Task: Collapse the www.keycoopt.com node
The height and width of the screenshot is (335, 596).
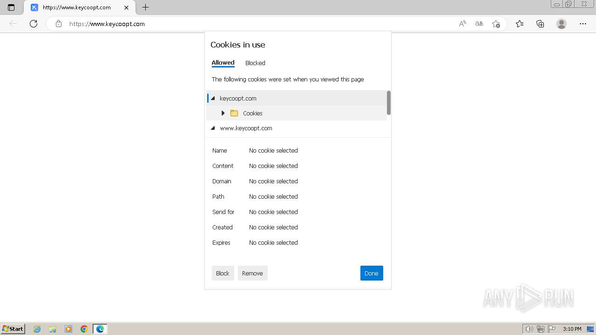Action: (x=213, y=128)
